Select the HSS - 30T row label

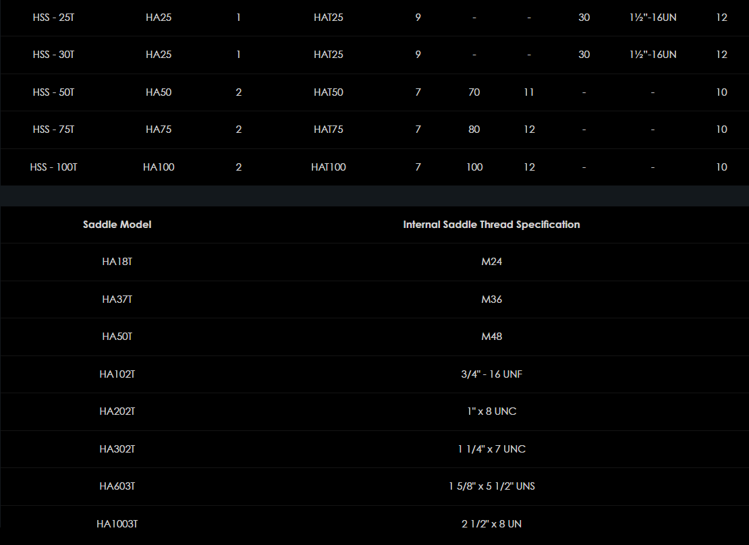(53, 55)
